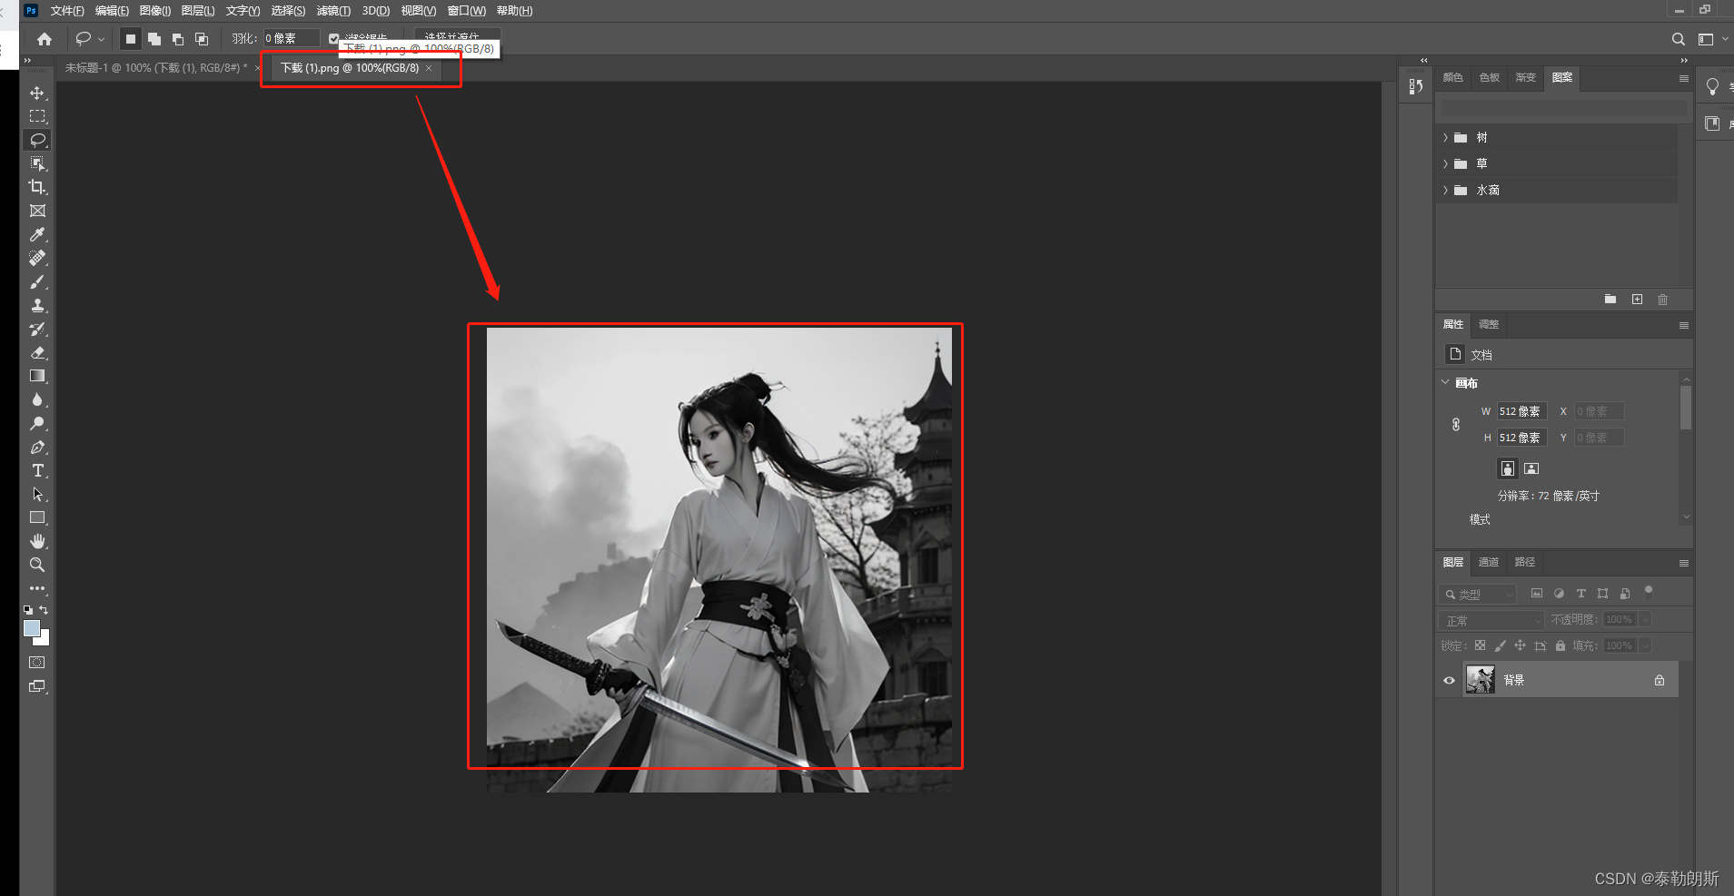
Task: Reset default foreground and background colors
Action: [x=28, y=610]
